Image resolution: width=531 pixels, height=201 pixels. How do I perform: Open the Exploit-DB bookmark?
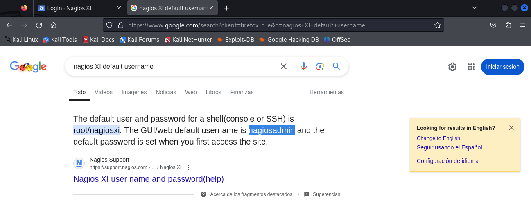235,40
